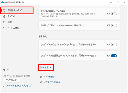Click the account person icon
Viewport: 128px width, 93px height.
click(4, 16)
